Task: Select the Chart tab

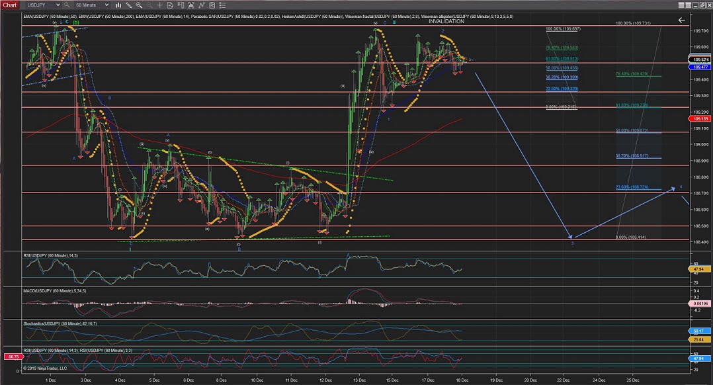Action: 9,5
